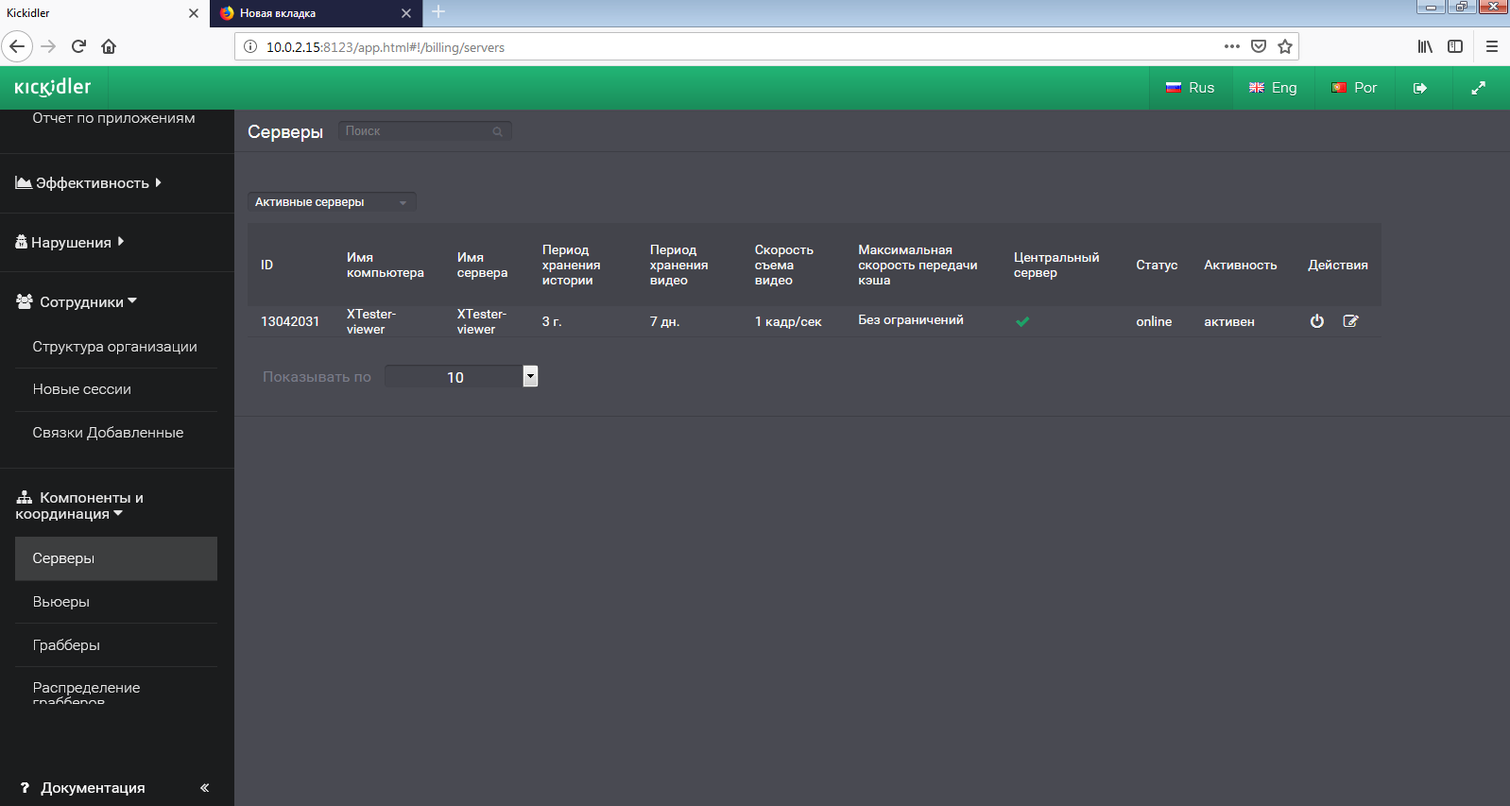Open the Firefox library icon

1425,46
